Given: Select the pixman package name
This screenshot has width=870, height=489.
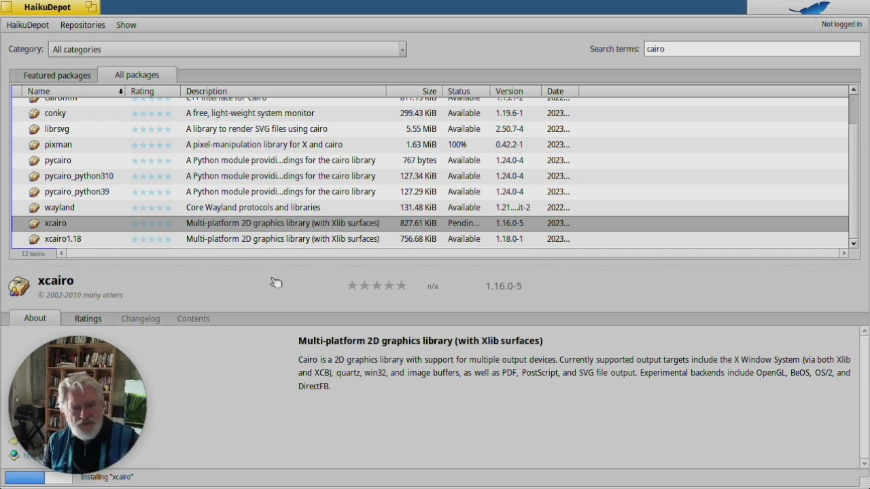Looking at the screenshot, I should click(58, 145).
